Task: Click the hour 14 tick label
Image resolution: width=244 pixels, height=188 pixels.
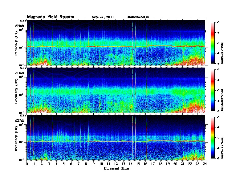Action: 131,164
